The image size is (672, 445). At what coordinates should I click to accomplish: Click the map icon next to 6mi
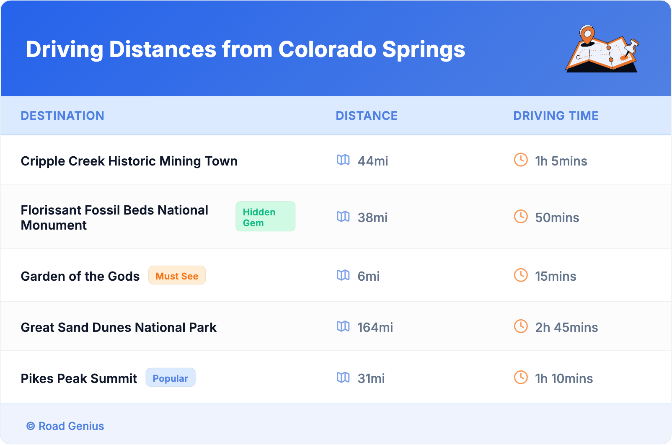click(x=343, y=275)
